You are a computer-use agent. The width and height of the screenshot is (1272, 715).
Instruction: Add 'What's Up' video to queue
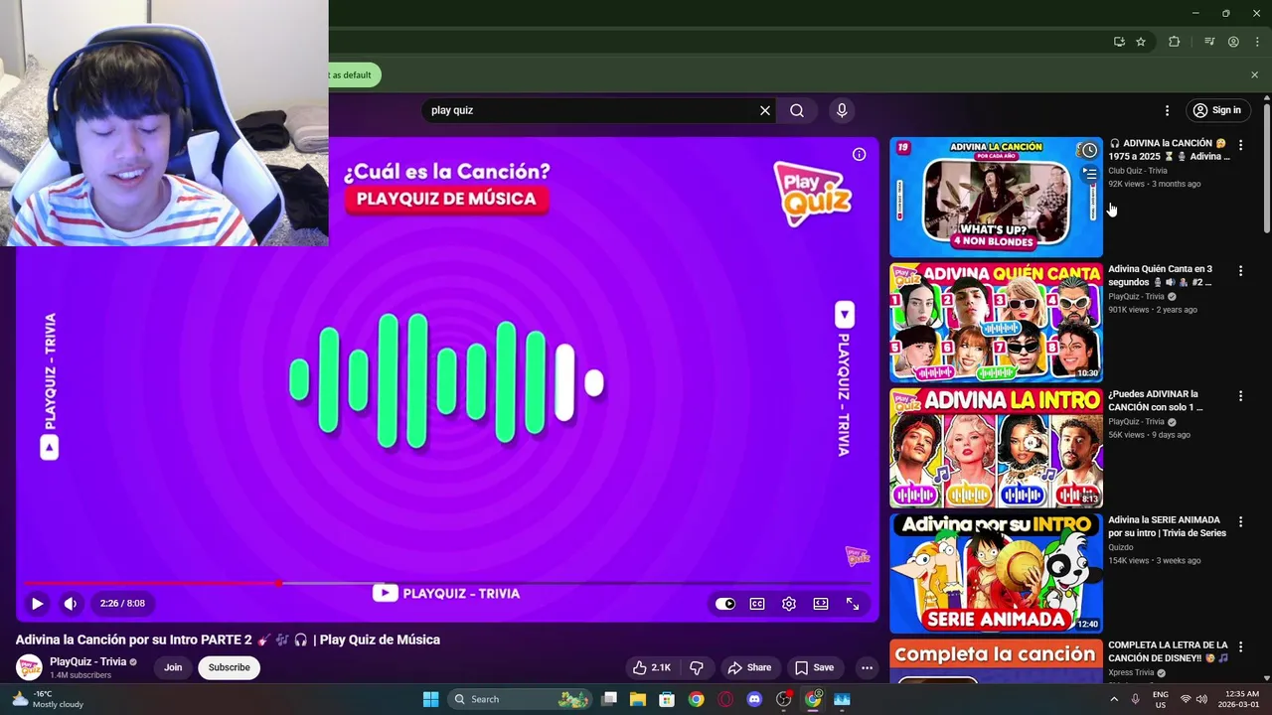(x=1089, y=175)
